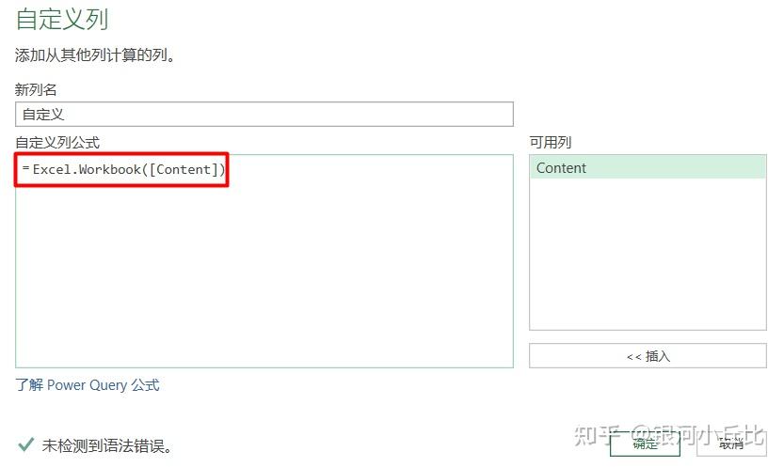Click empty space inside the formula editor
Image resolution: width=784 pixels, height=467 pixels.
click(x=264, y=274)
